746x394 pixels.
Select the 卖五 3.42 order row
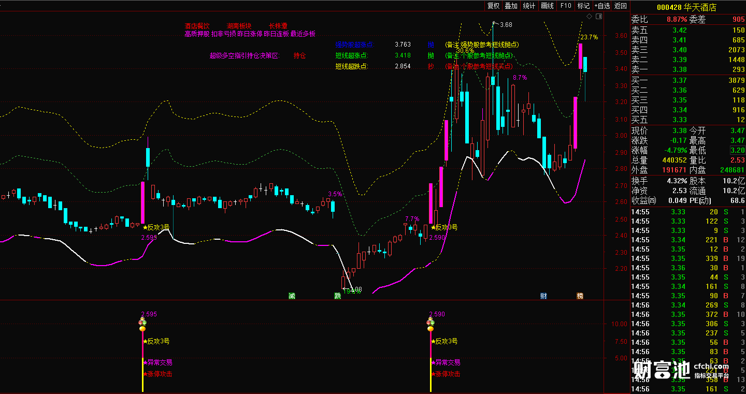coord(688,30)
